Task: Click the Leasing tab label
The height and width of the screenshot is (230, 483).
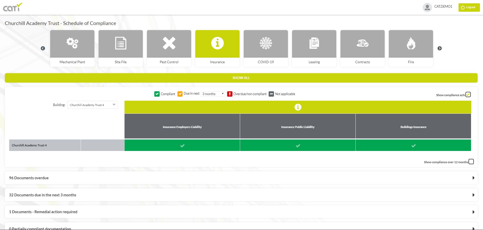Action: 314,62
